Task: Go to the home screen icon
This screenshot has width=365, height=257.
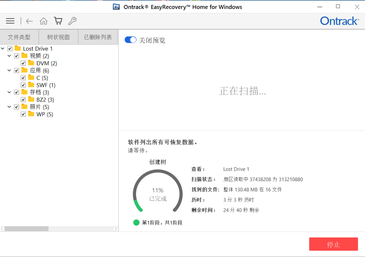Action: pos(43,21)
